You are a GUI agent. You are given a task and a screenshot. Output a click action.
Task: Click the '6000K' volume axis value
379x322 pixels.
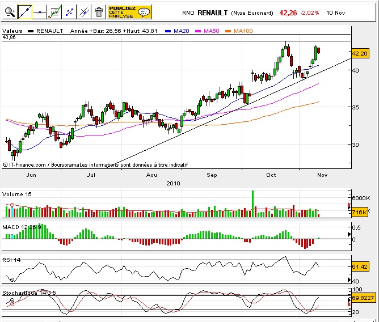pyautogui.click(x=361, y=198)
